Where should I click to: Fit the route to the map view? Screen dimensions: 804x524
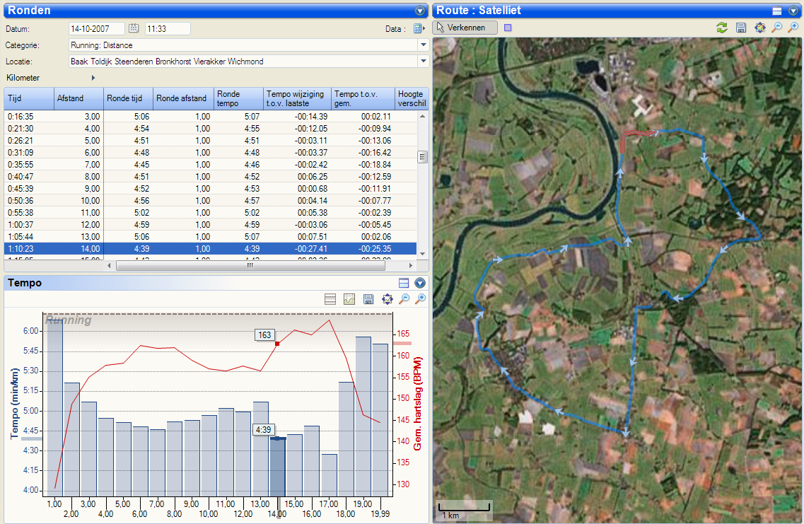759,28
